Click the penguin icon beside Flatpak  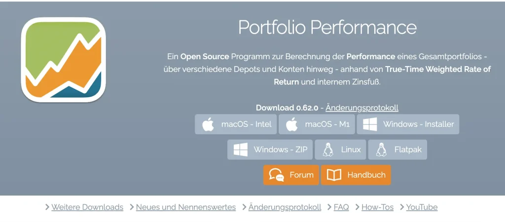click(381, 149)
